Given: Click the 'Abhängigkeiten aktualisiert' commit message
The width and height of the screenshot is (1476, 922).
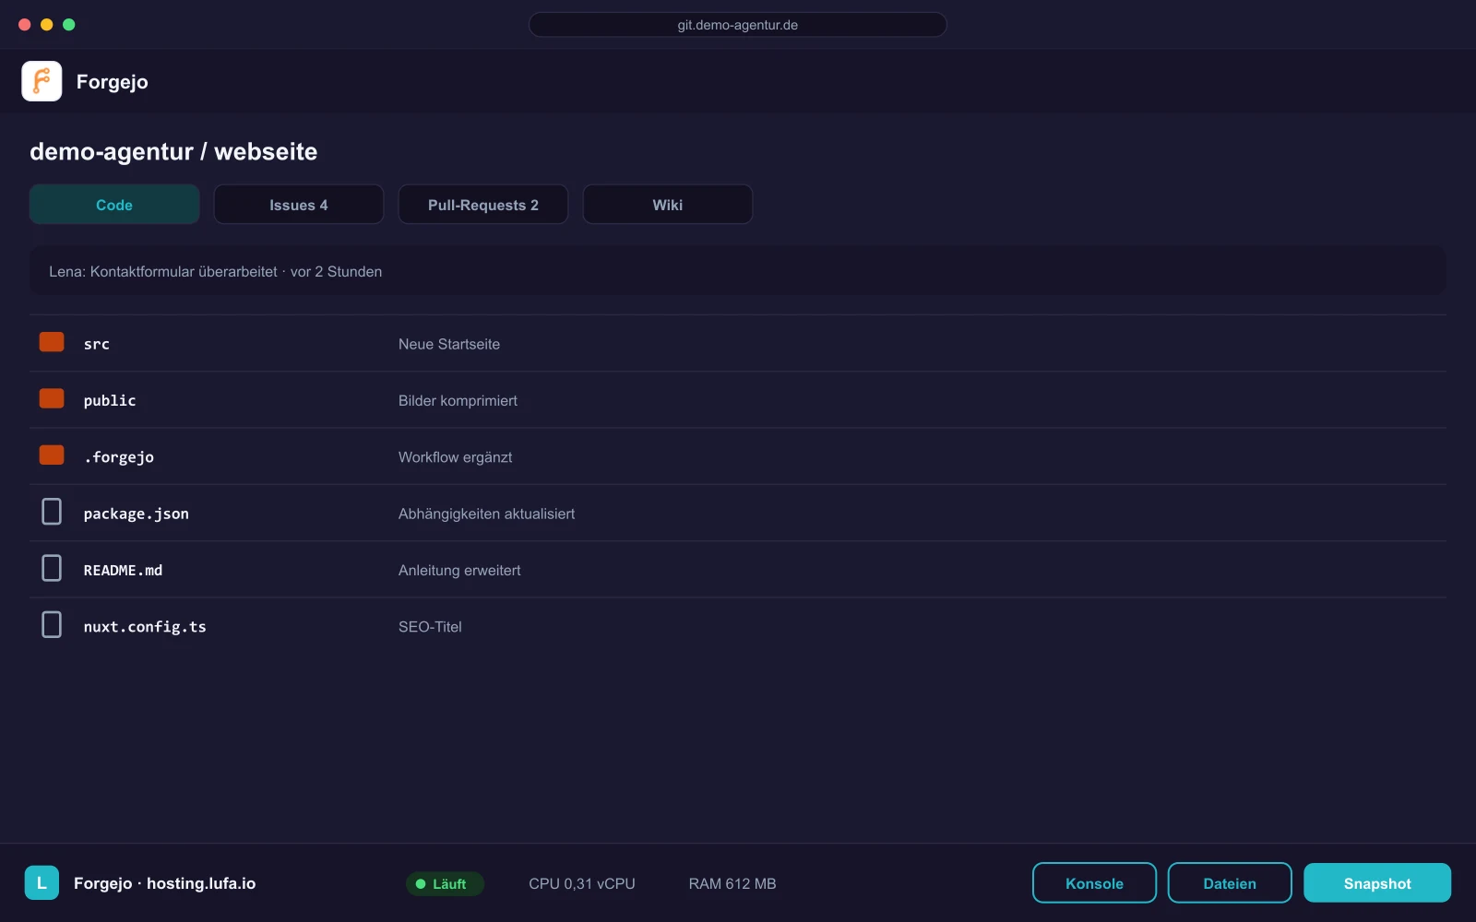Looking at the screenshot, I should (486, 514).
